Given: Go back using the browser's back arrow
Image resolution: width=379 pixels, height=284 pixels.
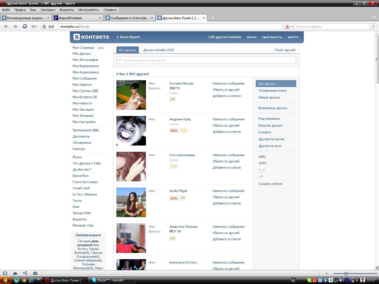Looking at the screenshot, I should tap(6, 27).
